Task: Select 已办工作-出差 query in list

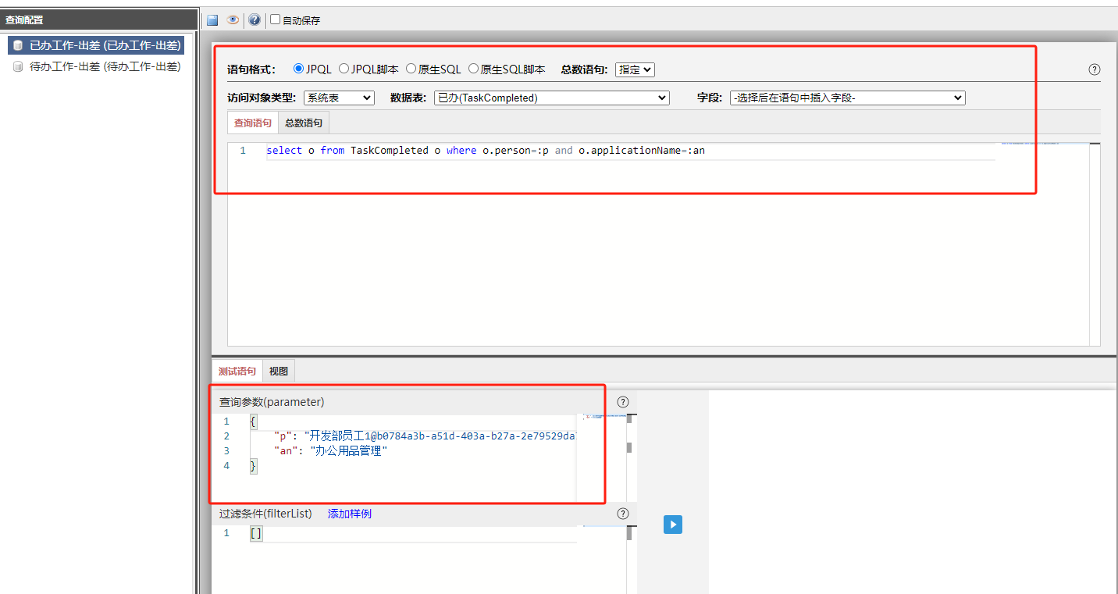Action: click(x=97, y=45)
